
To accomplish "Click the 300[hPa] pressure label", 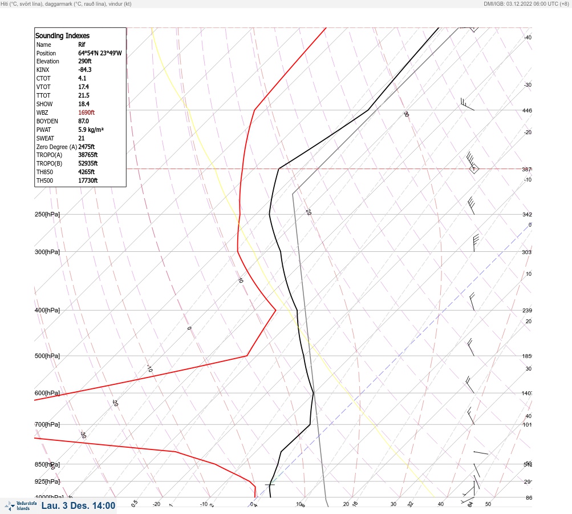I will point(47,252).
